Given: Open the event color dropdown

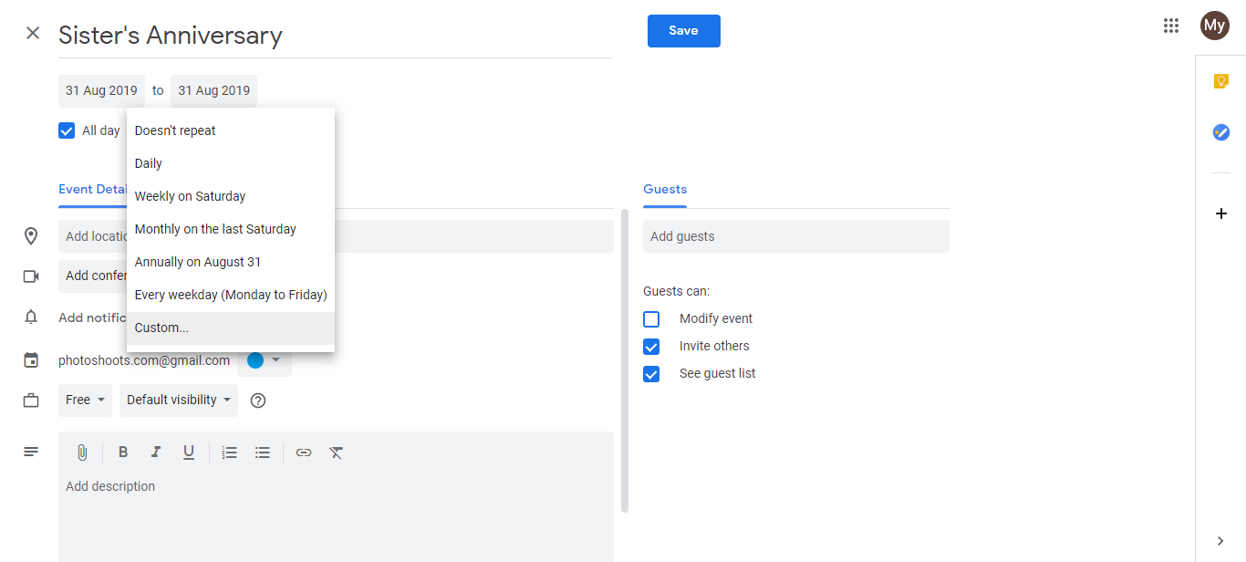Looking at the screenshot, I should (x=265, y=360).
